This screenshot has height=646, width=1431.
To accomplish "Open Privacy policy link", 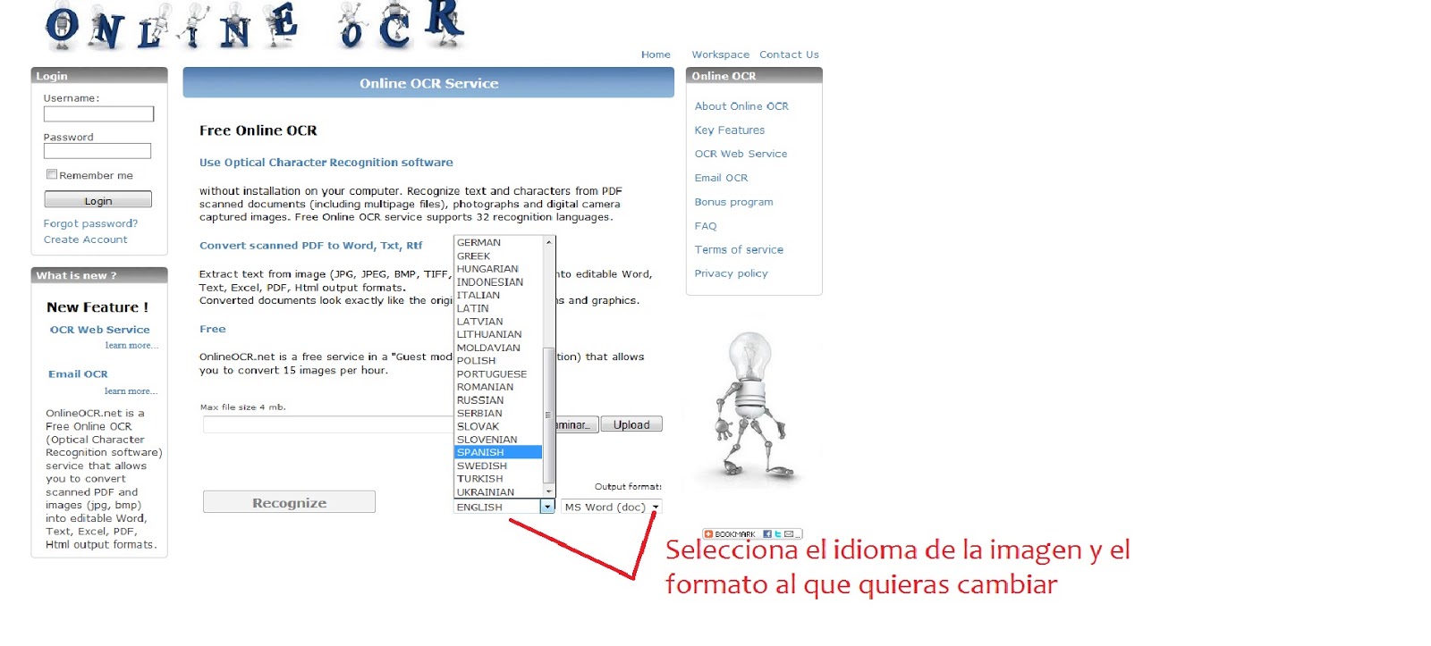I will point(731,273).
